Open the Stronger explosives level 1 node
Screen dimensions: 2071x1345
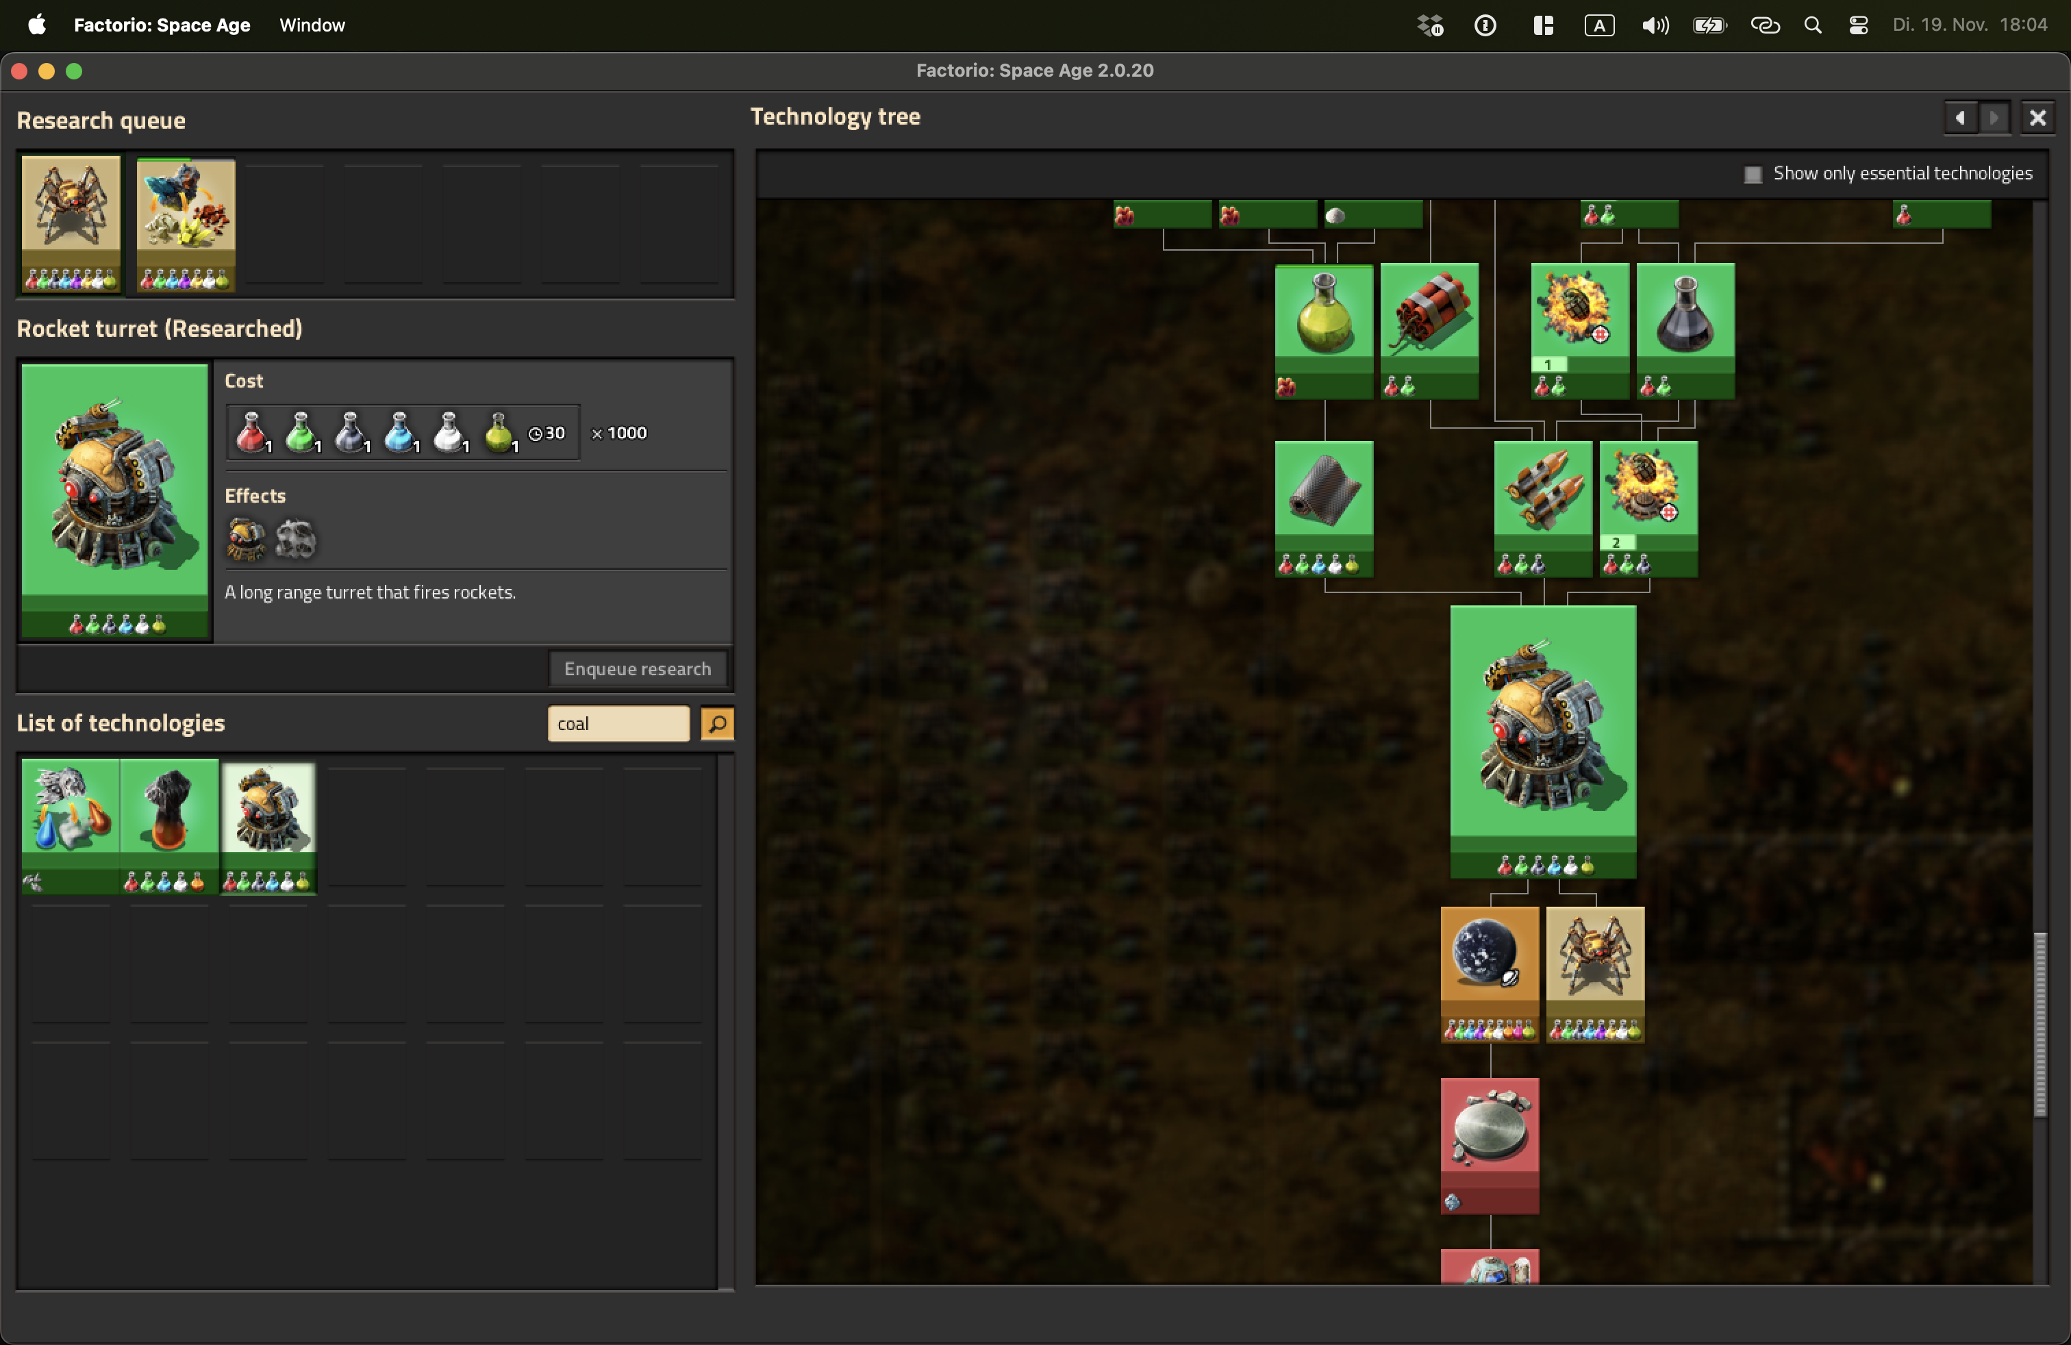click(x=1579, y=331)
